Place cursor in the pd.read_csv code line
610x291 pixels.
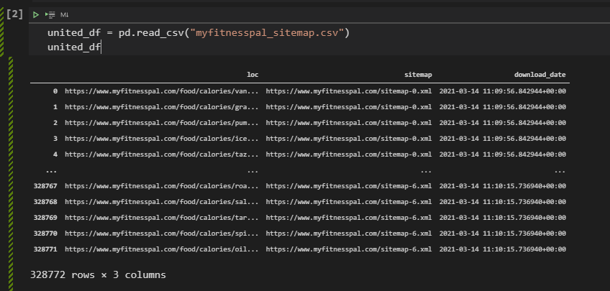199,33
